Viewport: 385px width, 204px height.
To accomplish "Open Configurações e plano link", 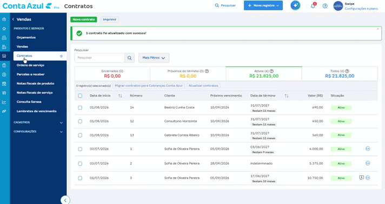I will point(361,9).
